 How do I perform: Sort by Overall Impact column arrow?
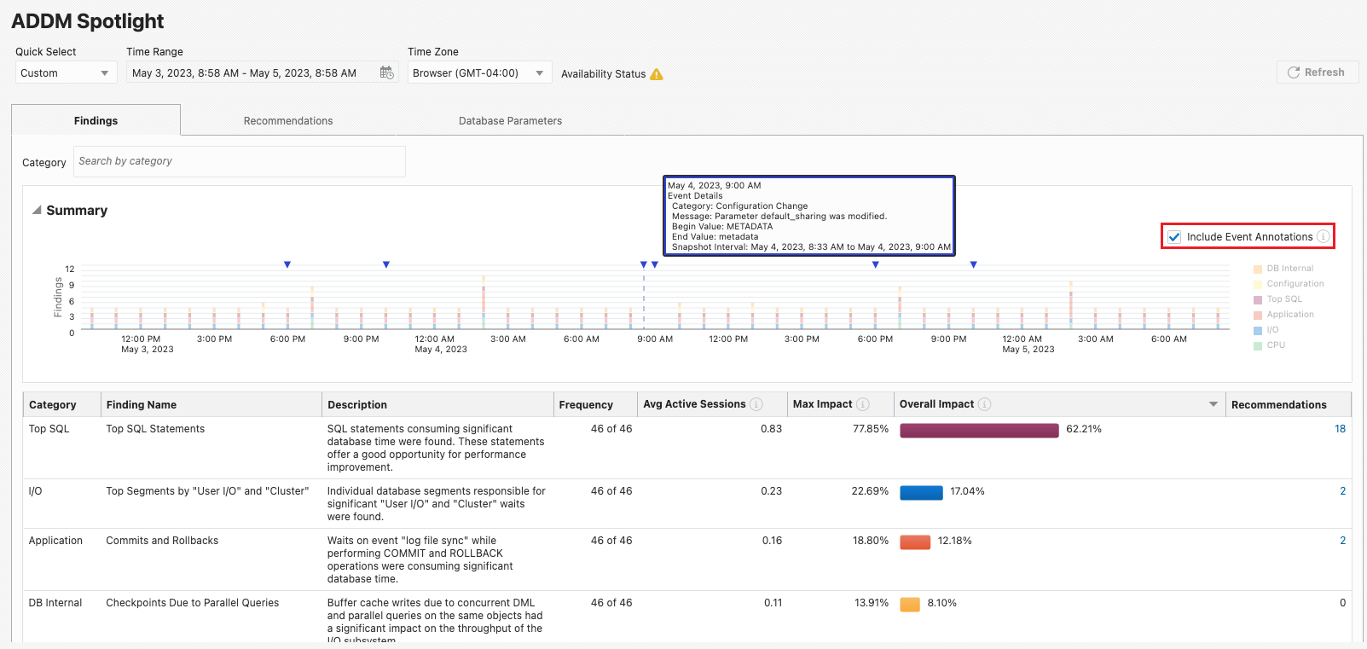coord(1213,404)
